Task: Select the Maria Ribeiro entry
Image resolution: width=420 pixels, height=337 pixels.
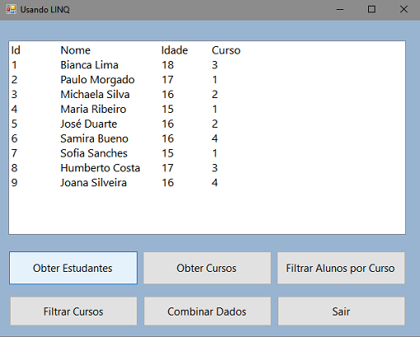Action: pos(207,110)
